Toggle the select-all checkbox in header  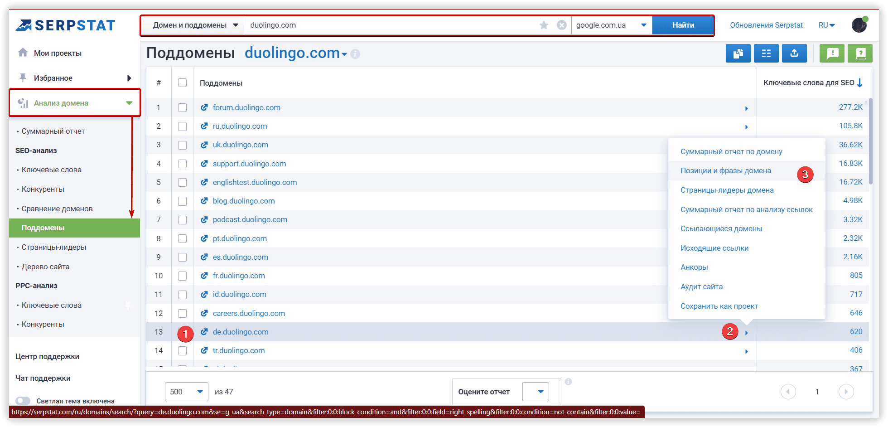click(182, 82)
